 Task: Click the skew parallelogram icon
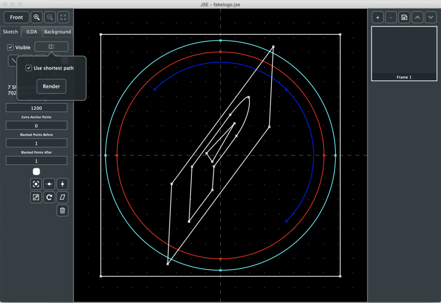pos(62,198)
